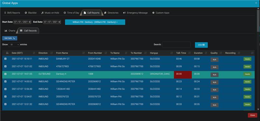Expand the 13:56:30 call row plus icon
Viewport: 260px width, 121px height.
5,89
